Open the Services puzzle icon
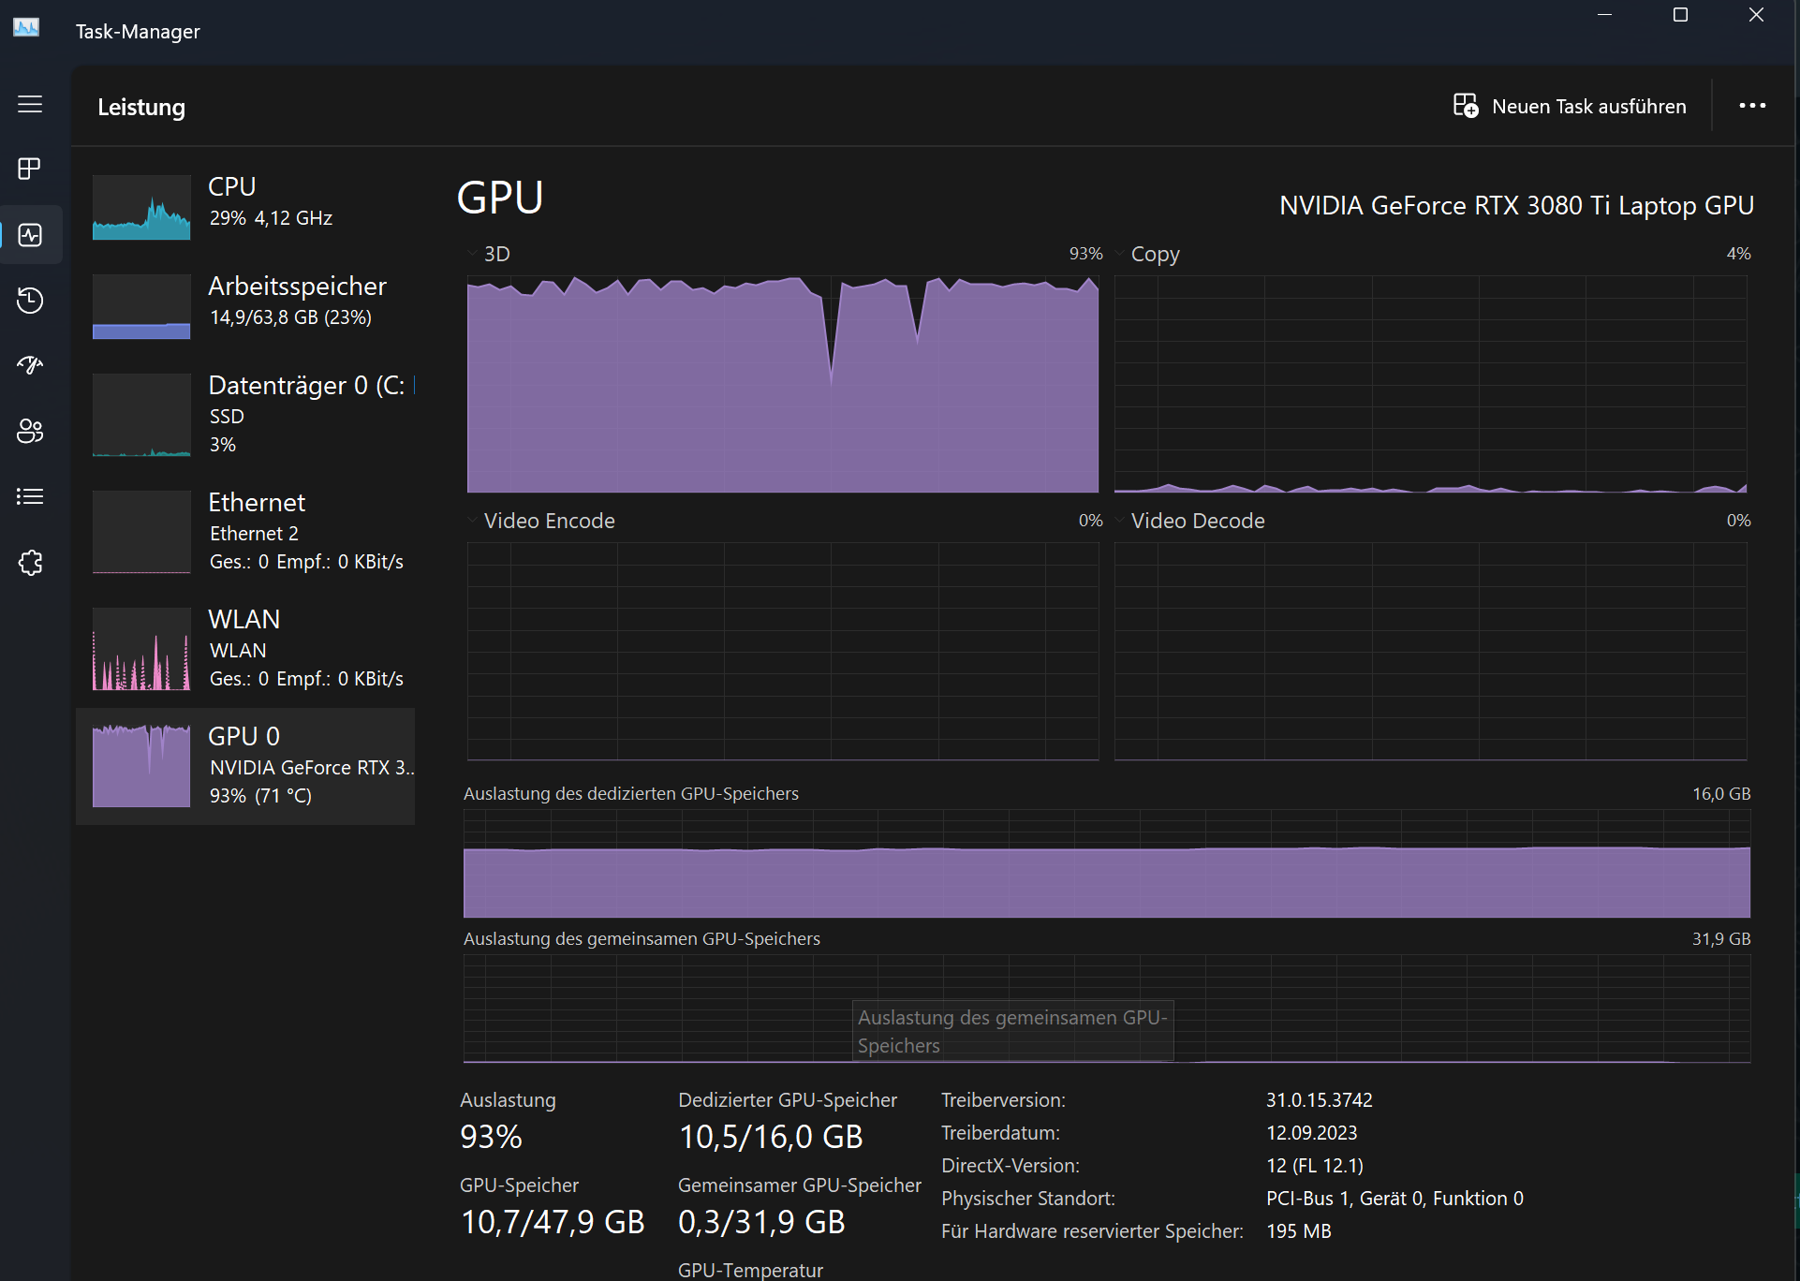 [30, 563]
